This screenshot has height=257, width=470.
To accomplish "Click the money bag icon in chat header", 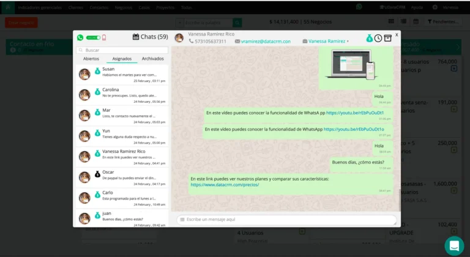I will pos(369,38).
